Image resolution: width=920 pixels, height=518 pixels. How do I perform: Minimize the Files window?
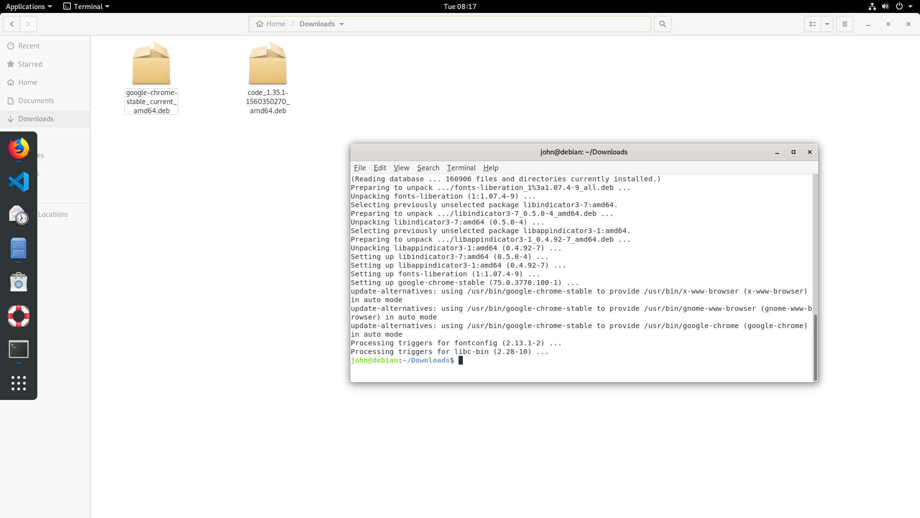pos(868,24)
